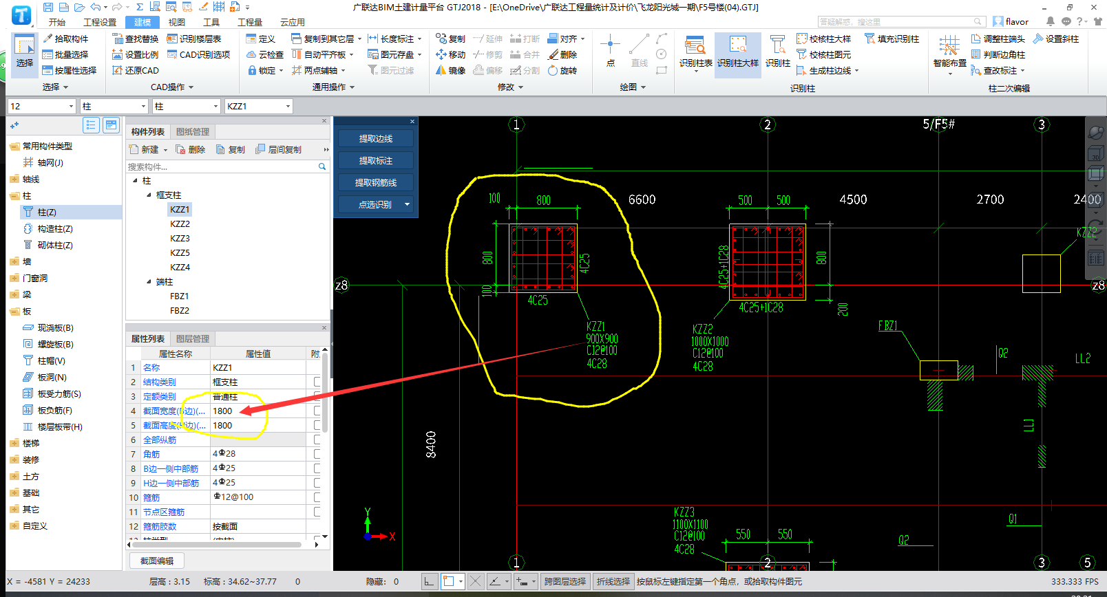This screenshot has width=1107, height=597.
Task: Click the 提取标注 button
Action: coord(376,160)
